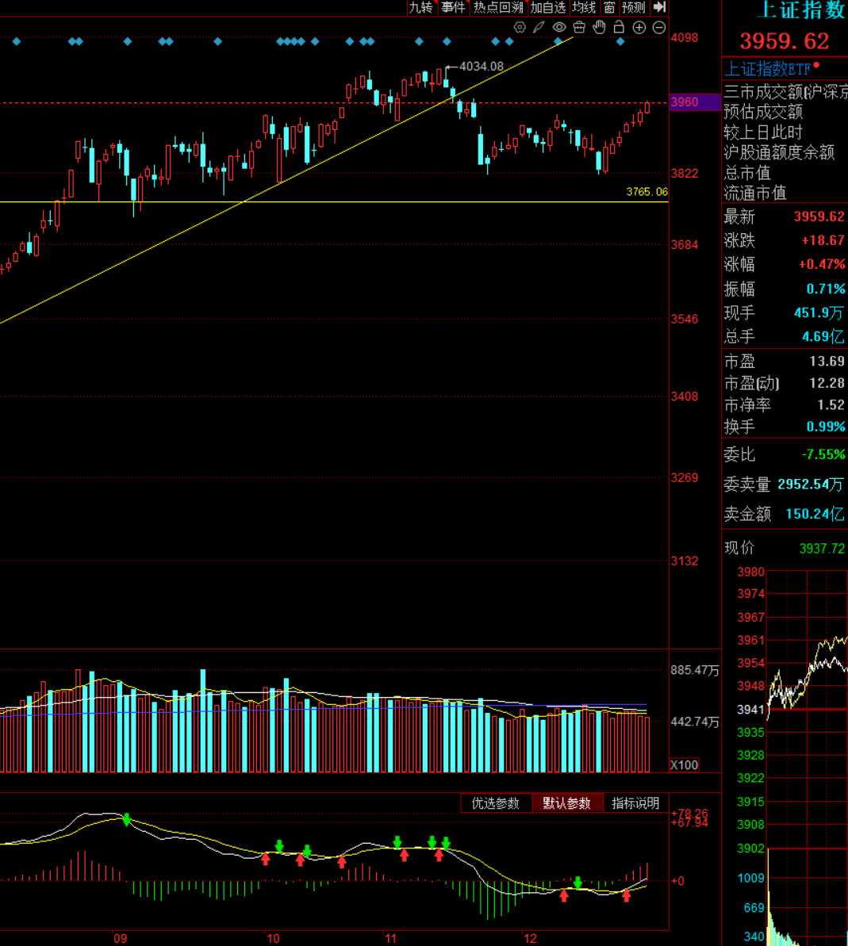Viewport: 848px width, 946px height.
Task: Open the 窗 window option
Action: click(x=608, y=7)
